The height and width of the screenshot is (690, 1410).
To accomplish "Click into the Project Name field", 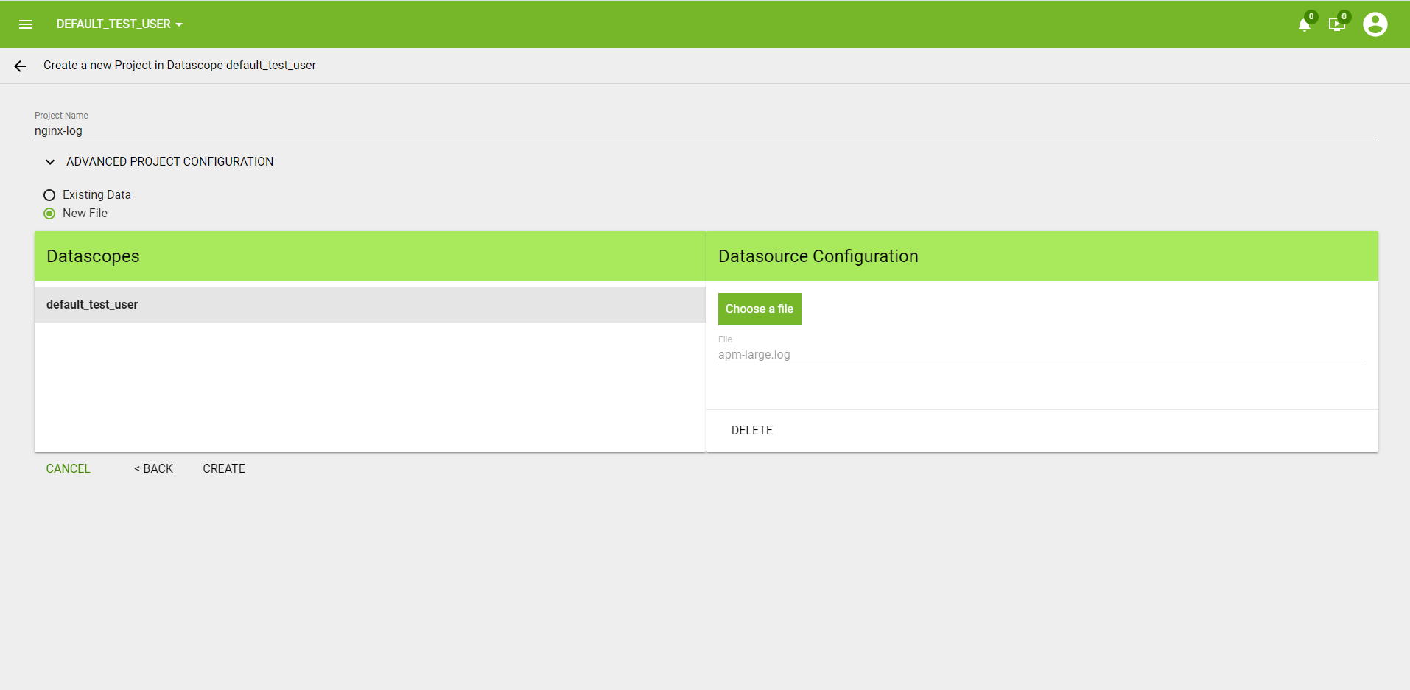I will click(706, 131).
